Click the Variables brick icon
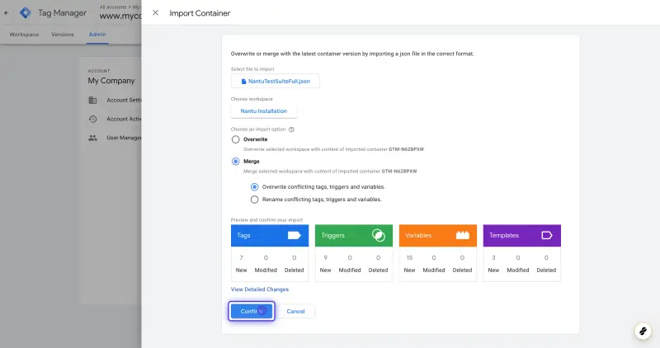Image resolution: width=660 pixels, height=348 pixels. coord(463,235)
